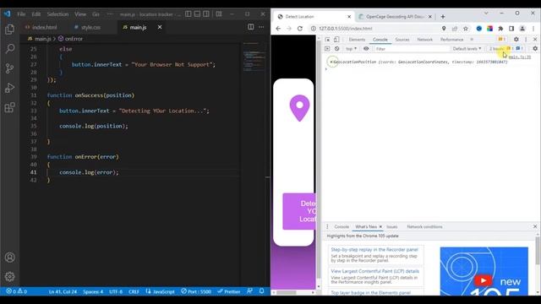This screenshot has height=304, width=541.
Task: Open the DevTools Network tab
Action: point(424,40)
